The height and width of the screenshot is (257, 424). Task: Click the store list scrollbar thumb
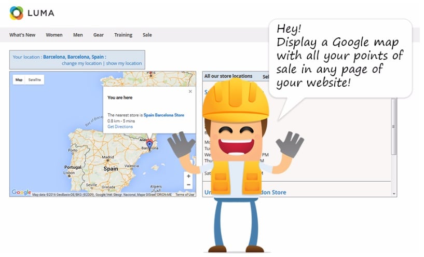pyautogui.click(x=394, y=127)
